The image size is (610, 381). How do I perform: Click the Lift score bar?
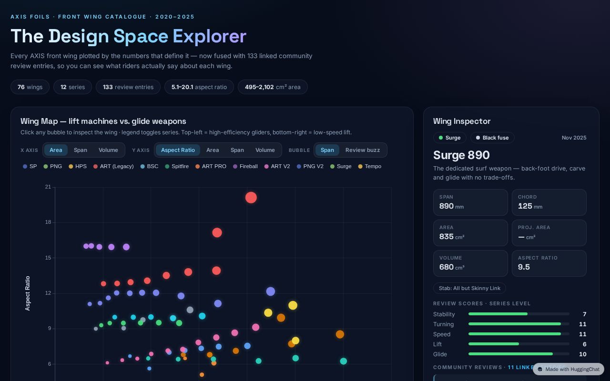pos(519,344)
